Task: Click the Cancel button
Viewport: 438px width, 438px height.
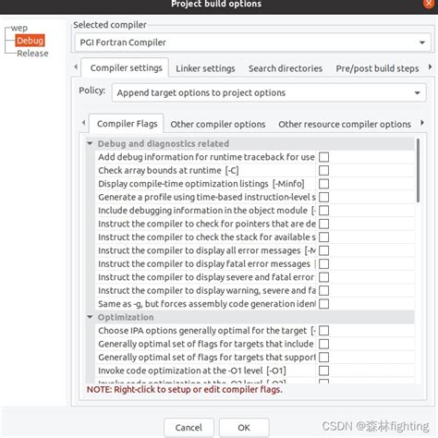Action: [189, 428]
